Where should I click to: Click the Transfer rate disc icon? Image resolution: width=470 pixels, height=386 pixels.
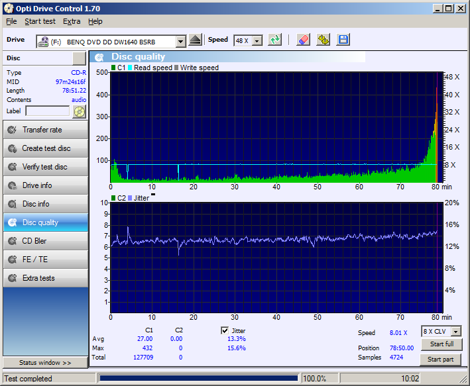point(13,130)
